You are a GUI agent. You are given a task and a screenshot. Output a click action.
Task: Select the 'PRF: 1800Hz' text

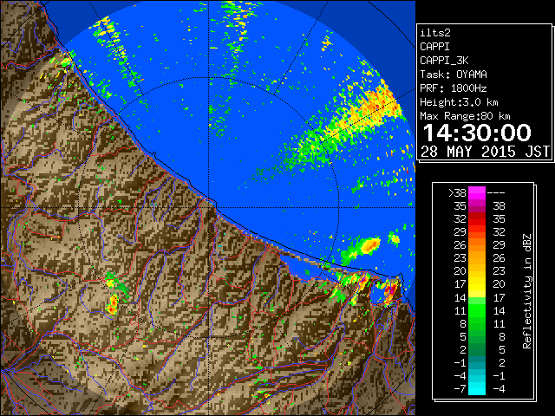click(453, 88)
